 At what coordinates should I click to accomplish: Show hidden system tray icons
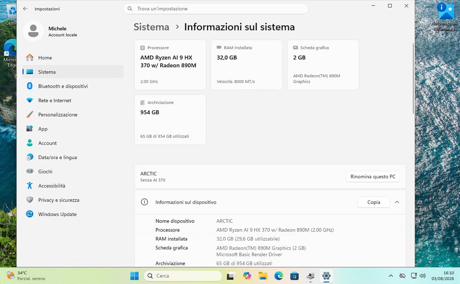tap(391, 276)
